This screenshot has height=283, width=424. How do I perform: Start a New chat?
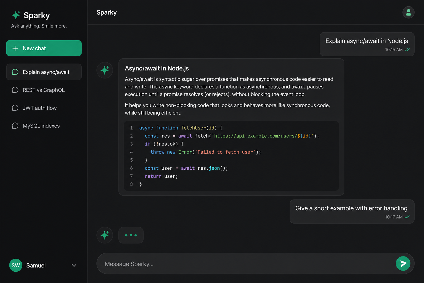coord(44,48)
